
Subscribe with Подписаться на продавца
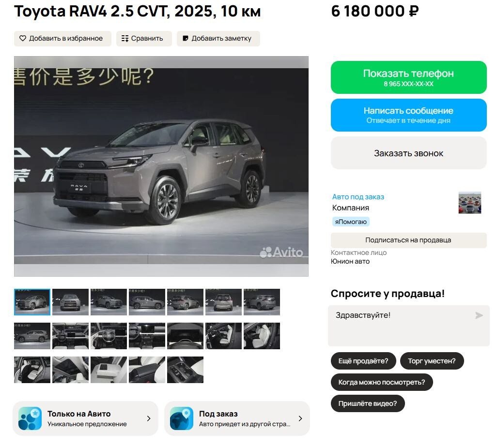coord(408,240)
